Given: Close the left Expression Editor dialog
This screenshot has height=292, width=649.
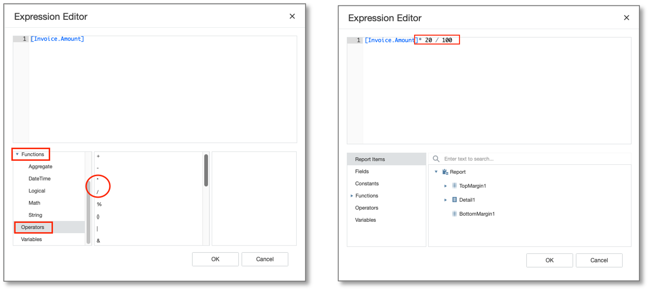Looking at the screenshot, I should pyautogui.click(x=292, y=16).
